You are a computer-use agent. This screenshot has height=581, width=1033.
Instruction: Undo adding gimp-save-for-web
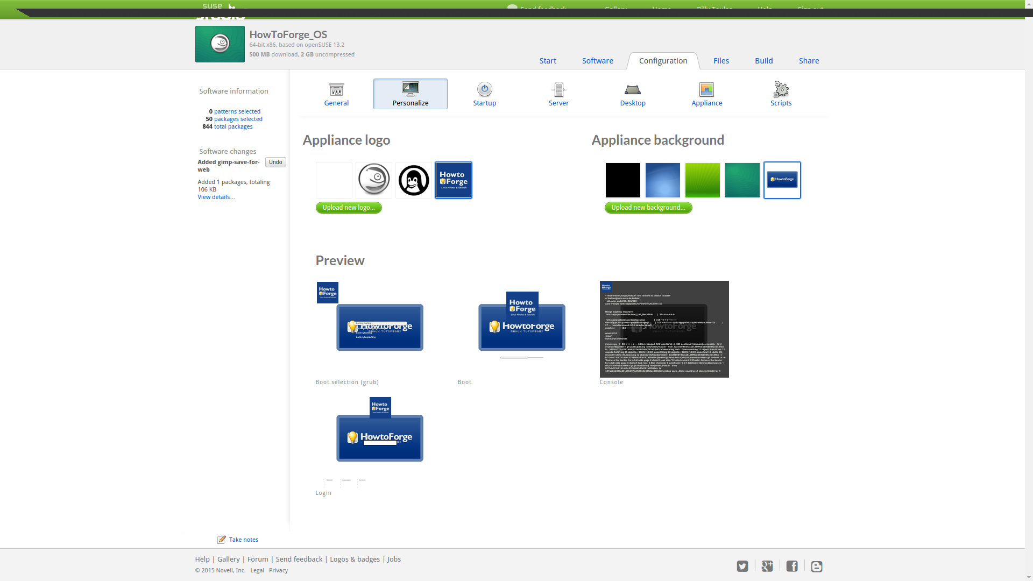275,162
